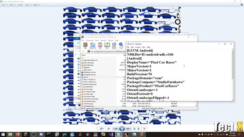Click the File tab in Explorer window
The width and height of the screenshot is (244, 137).
[x=77, y=38]
